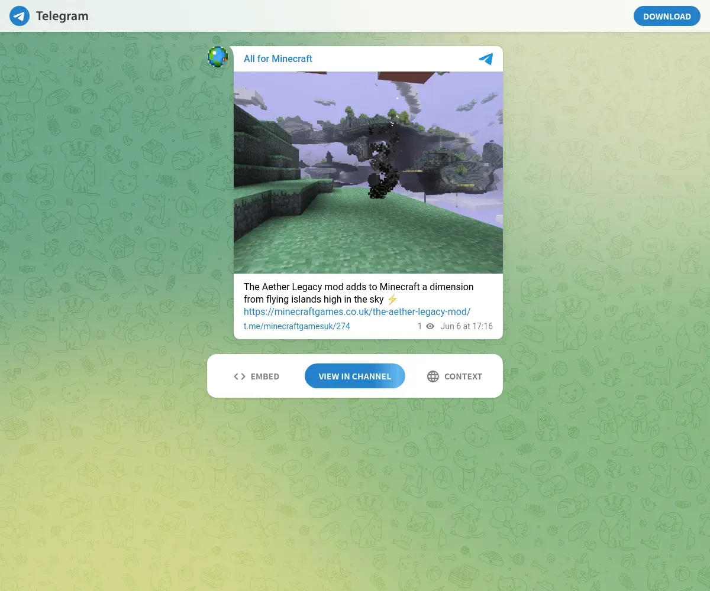This screenshot has width=710, height=591.
Task: Click the eye views icon on post
Action: point(430,326)
